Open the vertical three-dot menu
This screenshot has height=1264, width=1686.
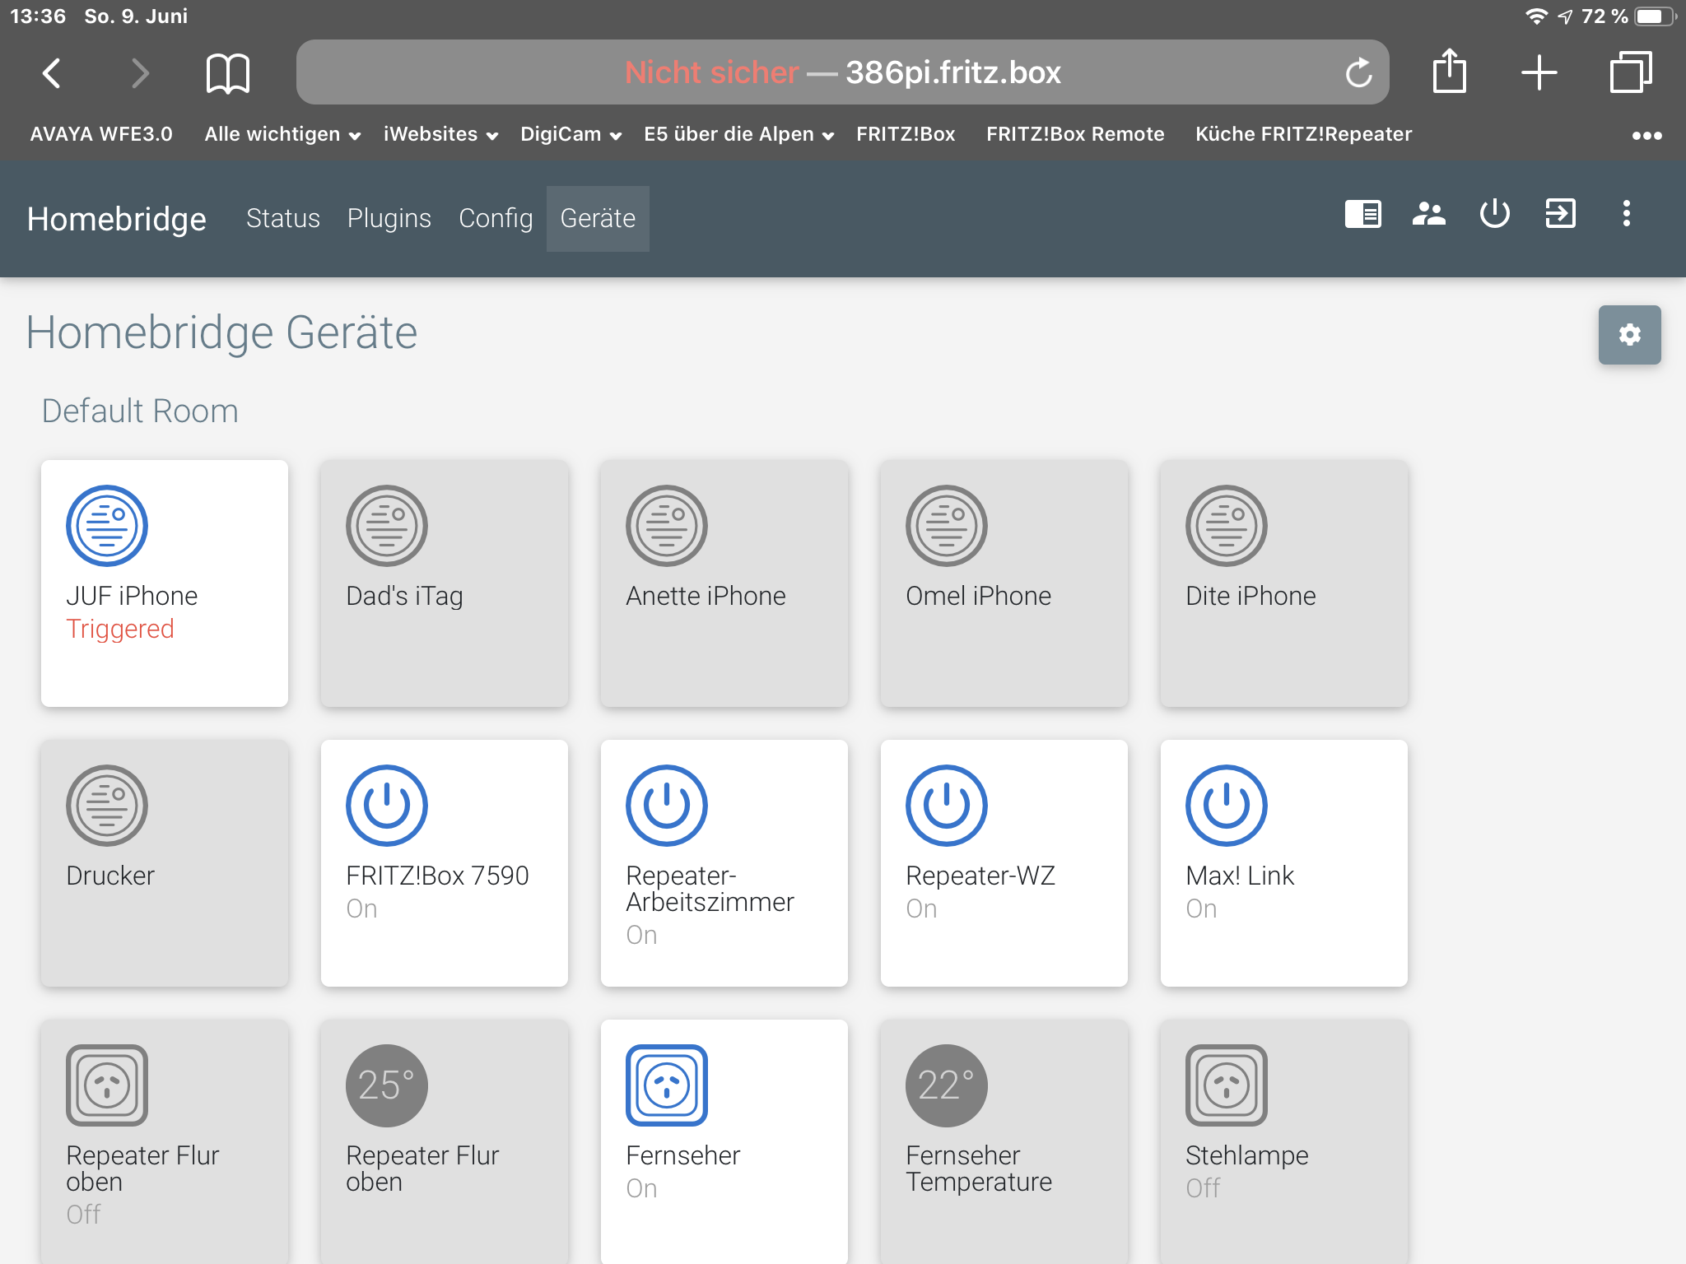point(1626,214)
